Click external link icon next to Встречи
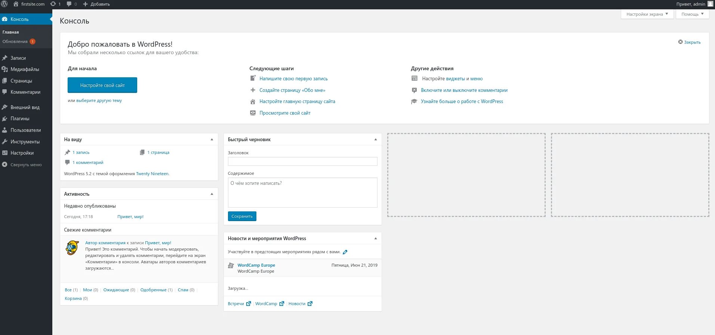Screen dimensions: 715x335 coord(249,304)
